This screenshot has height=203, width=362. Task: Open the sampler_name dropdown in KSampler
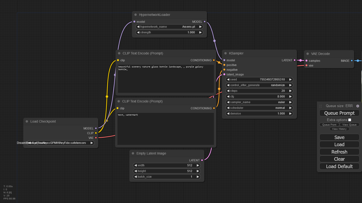(259, 102)
